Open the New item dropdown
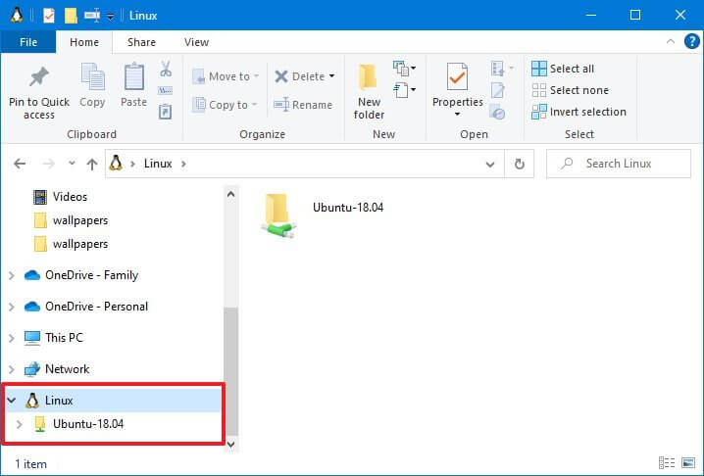This screenshot has height=476, width=704. (405, 69)
